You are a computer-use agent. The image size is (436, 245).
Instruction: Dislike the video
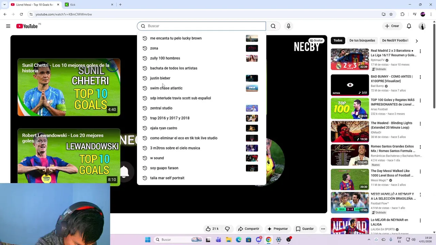227,229
